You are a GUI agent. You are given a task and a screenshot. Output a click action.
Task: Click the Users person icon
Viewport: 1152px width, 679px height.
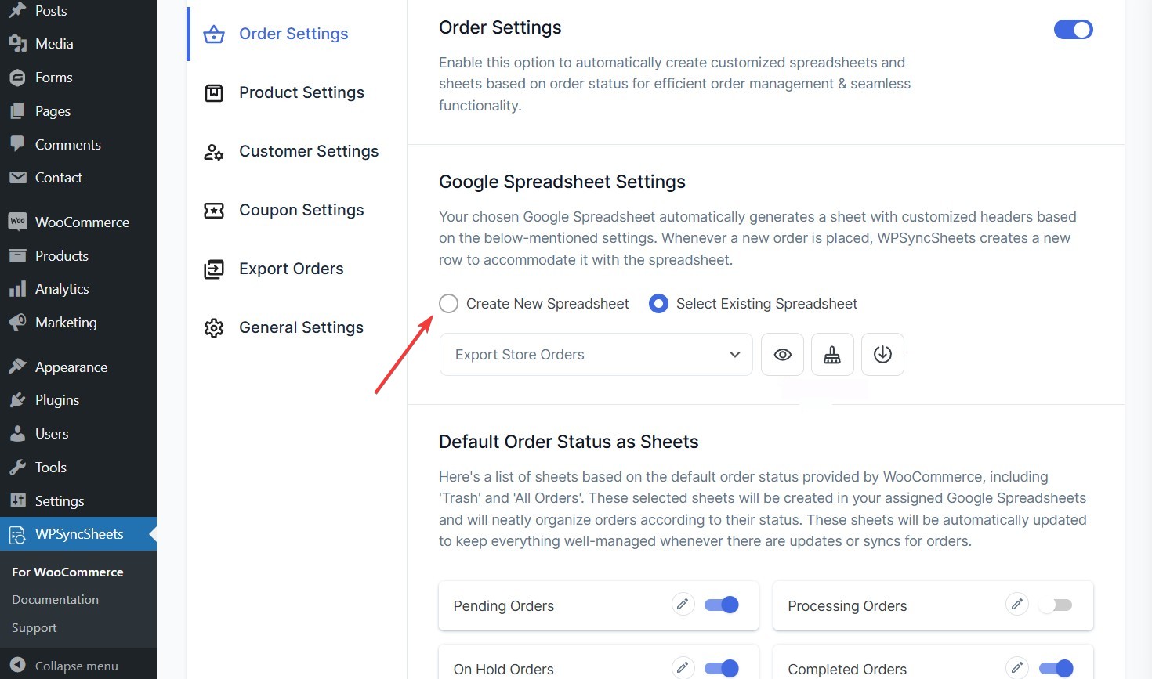(x=17, y=433)
